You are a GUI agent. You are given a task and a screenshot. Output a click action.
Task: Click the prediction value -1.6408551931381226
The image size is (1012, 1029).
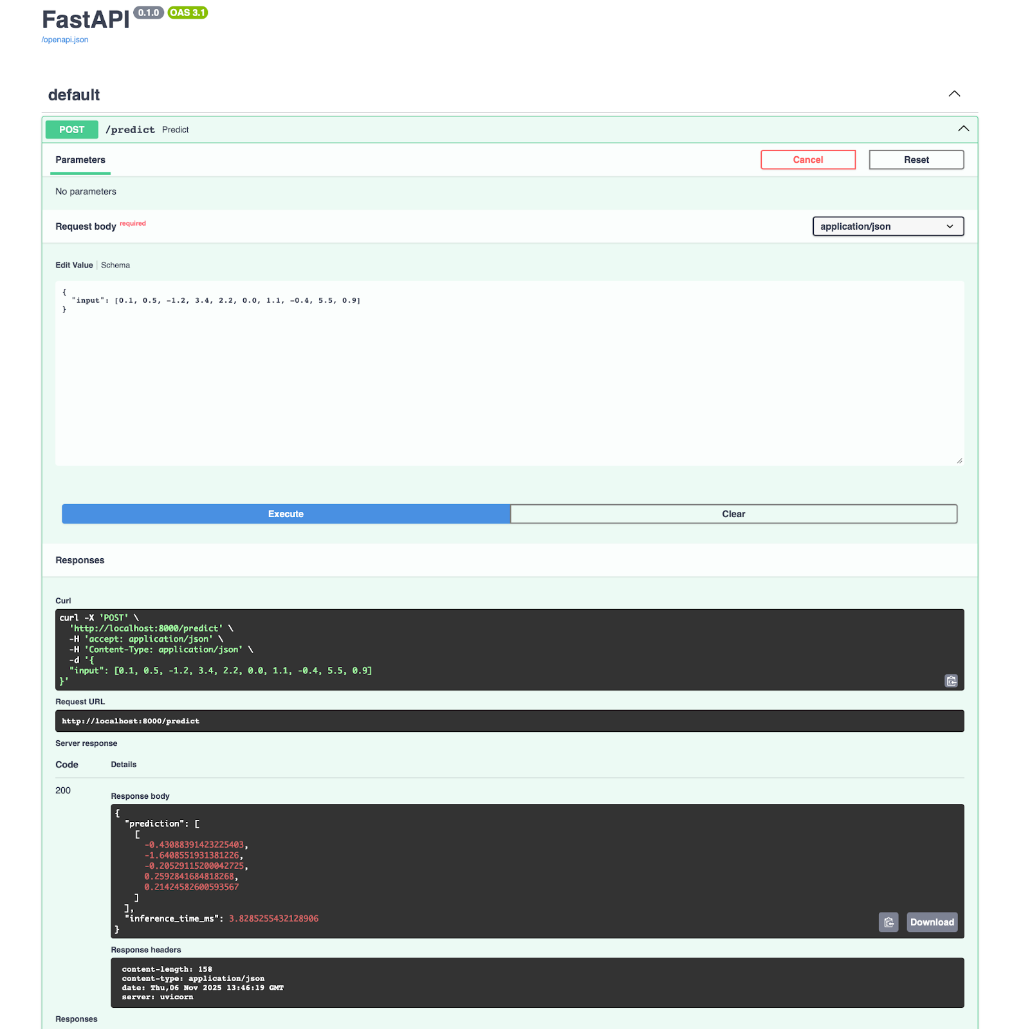click(192, 855)
